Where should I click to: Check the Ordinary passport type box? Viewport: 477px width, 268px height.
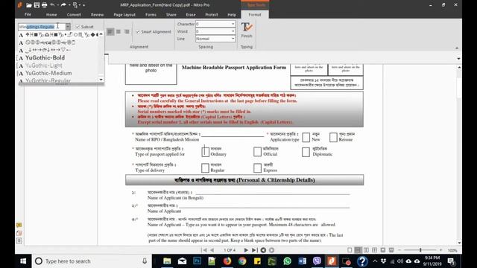point(206,152)
